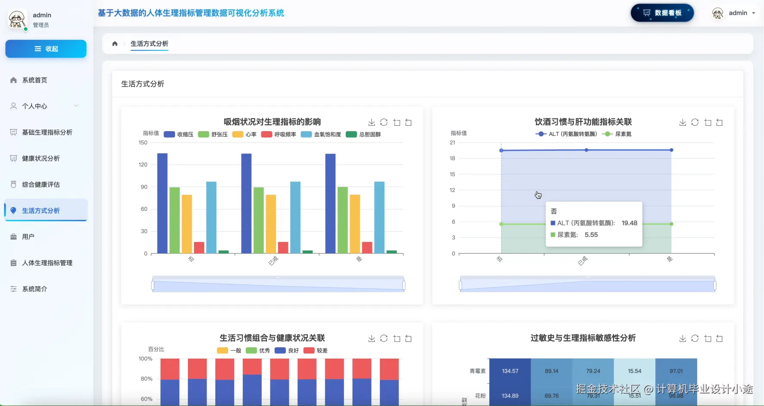
Task: Toggle ALT (丙氨酸转氨酶) legend series
Action: click(566, 134)
